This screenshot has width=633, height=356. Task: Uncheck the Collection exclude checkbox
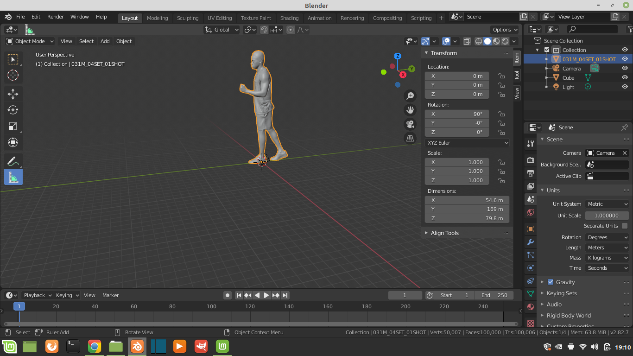pos(547,50)
